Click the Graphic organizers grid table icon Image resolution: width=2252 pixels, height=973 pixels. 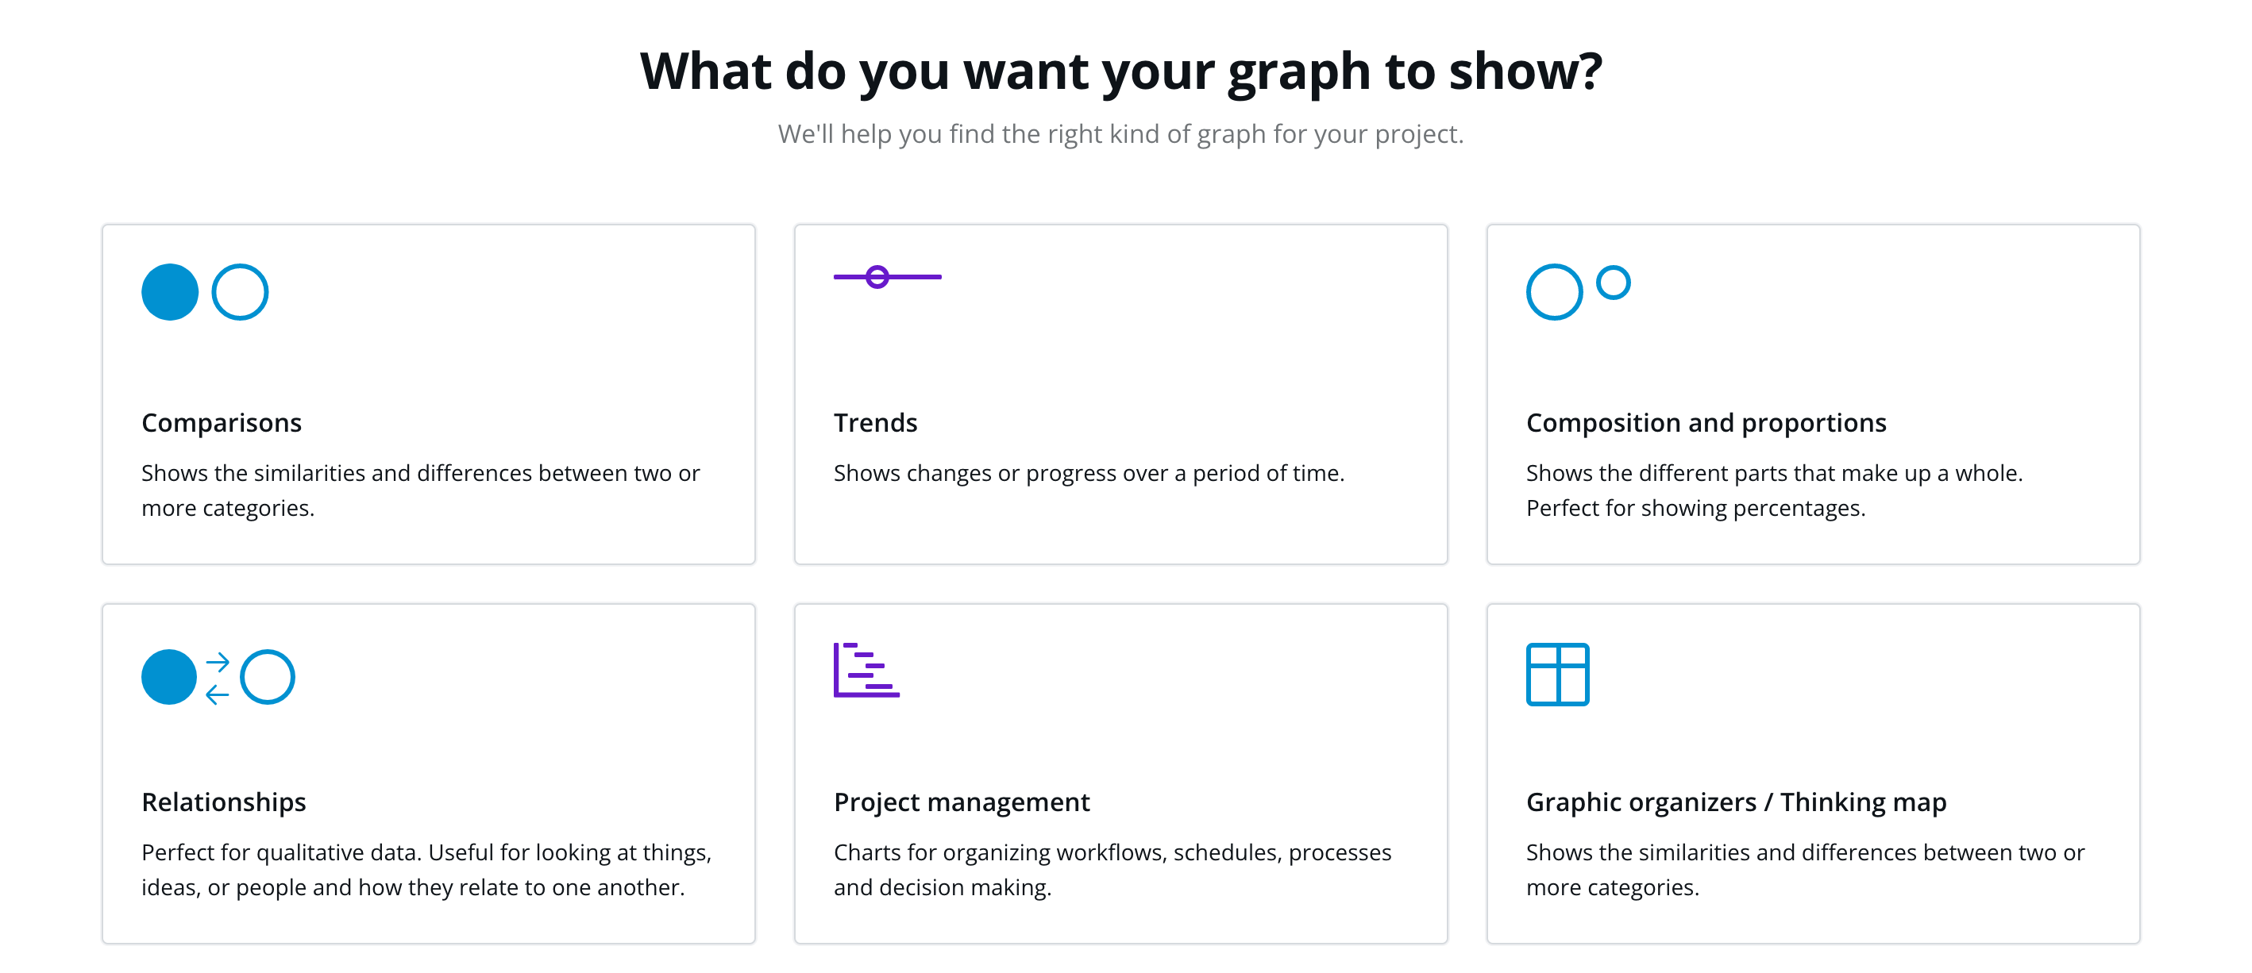1557,675
